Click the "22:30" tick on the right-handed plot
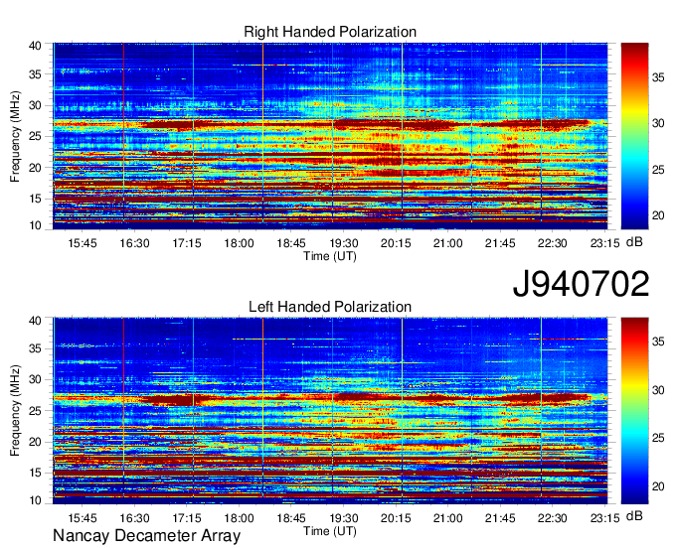The height and width of the screenshot is (548, 676). 553,243
